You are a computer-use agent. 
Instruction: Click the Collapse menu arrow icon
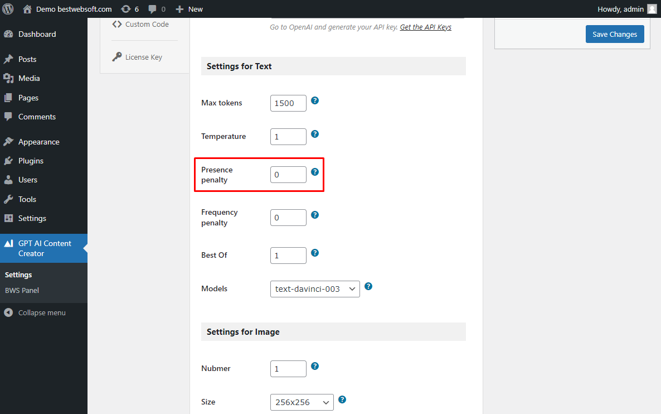[x=8, y=312]
